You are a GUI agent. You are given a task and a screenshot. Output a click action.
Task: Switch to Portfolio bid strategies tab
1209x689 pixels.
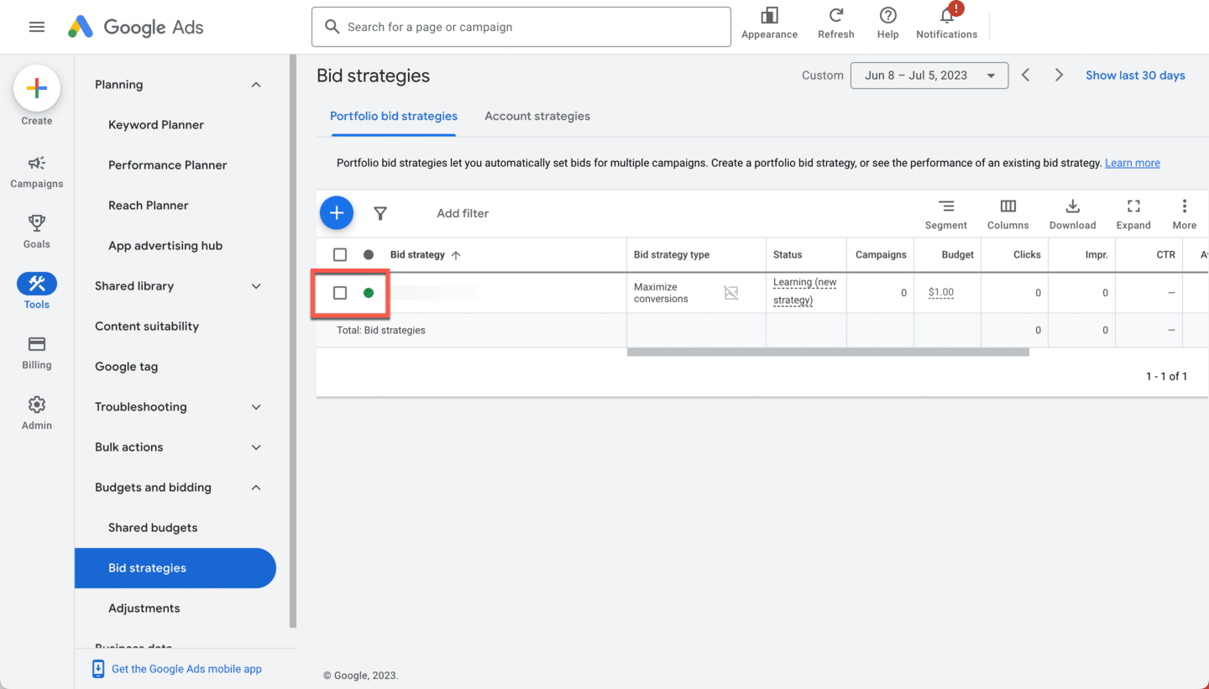click(x=394, y=117)
